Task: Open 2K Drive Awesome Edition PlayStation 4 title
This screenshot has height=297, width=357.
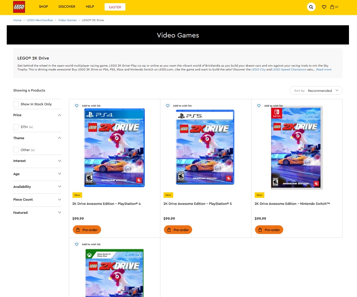Action: point(106,204)
